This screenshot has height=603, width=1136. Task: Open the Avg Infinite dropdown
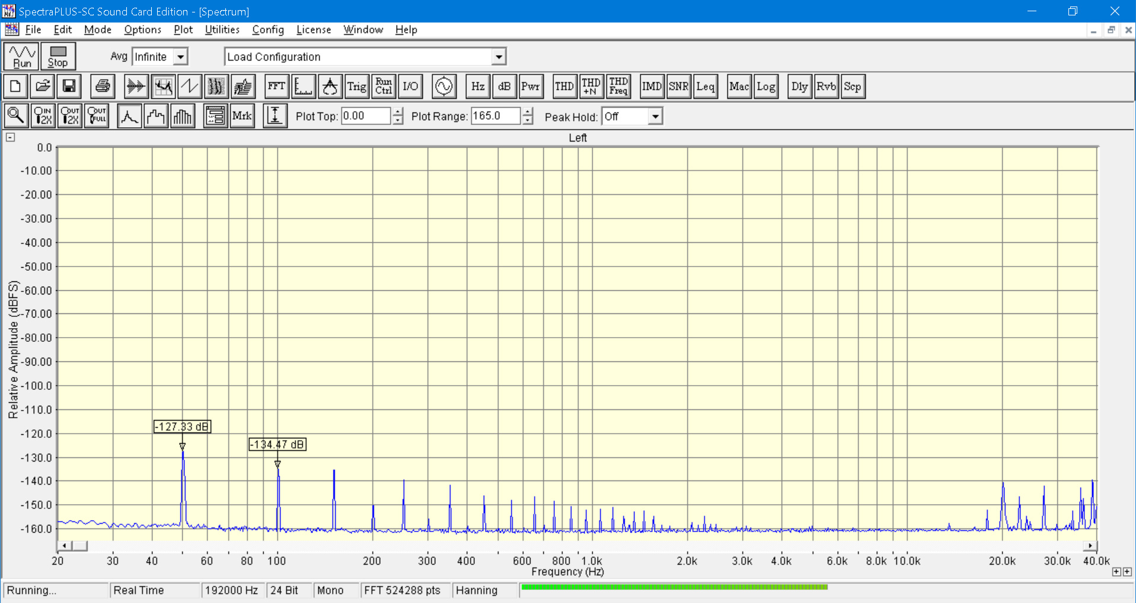[181, 57]
